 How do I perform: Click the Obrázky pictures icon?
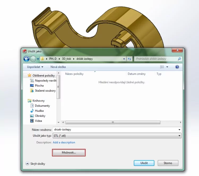(x=32, y=116)
